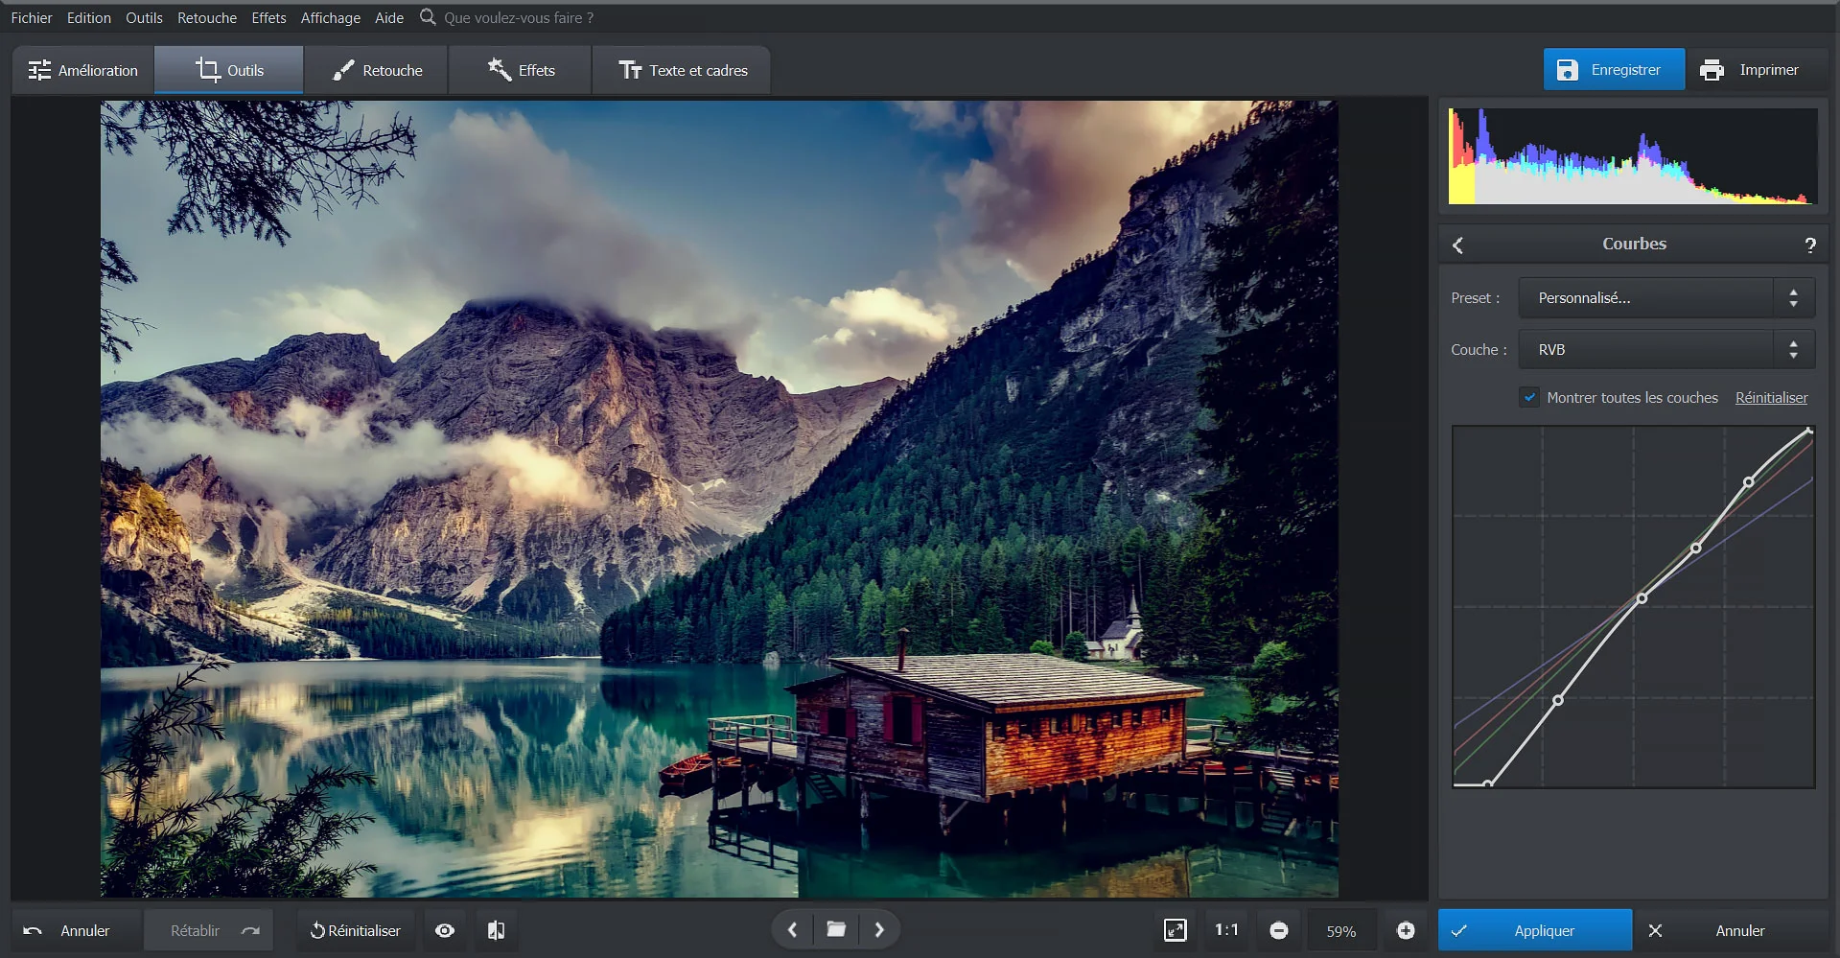Toggle before/after split comparison icon

point(496,930)
